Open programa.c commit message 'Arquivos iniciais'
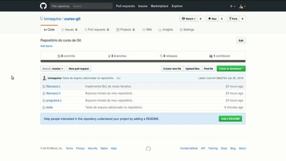286x161 pixels. click(109, 100)
